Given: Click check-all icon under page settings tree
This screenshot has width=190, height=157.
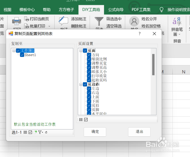Looking at the screenshot, I should 86,120.
